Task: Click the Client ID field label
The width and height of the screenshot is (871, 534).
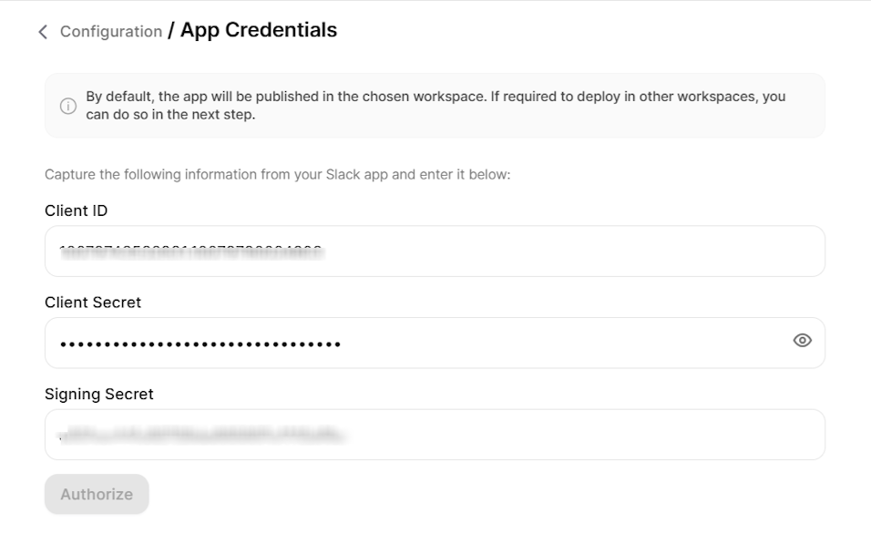Action: click(x=77, y=211)
